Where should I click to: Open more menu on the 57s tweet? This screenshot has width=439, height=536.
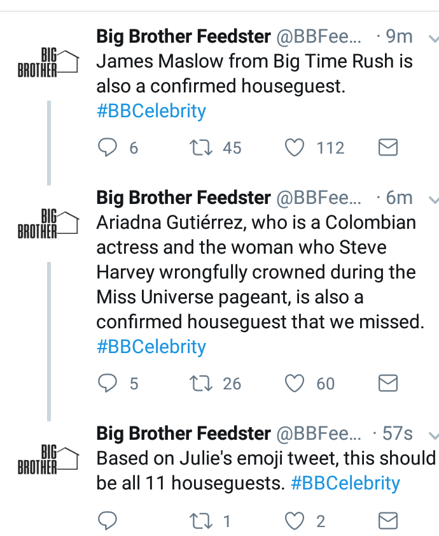coord(433,435)
